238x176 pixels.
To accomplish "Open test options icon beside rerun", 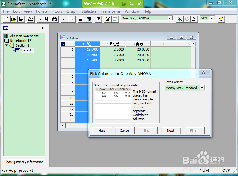I will [194, 19].
